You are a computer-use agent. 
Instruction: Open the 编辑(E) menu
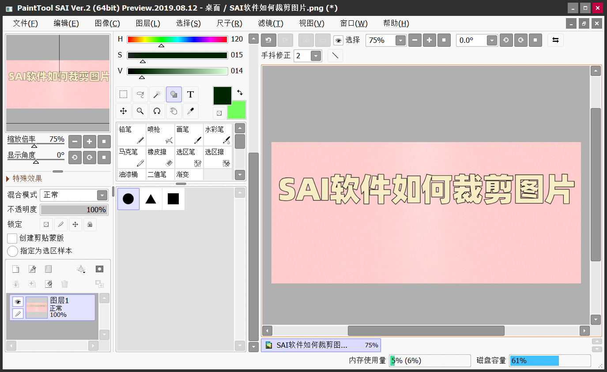click(x=66, y=23)
